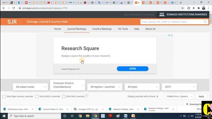Open Adobe Acrobat from taskbar

coord(110,116)
